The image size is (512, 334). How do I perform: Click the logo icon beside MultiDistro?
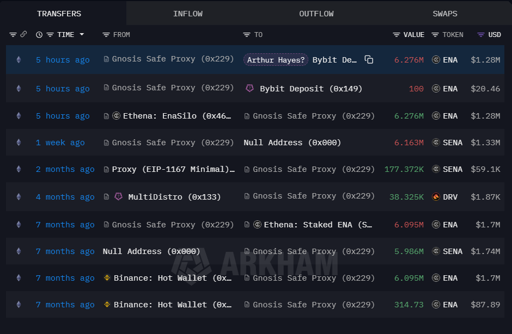tap(119, 196)
